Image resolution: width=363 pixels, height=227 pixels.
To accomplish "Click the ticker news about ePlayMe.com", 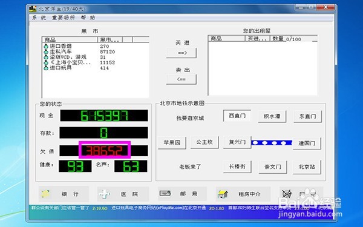I will (159, 208).
